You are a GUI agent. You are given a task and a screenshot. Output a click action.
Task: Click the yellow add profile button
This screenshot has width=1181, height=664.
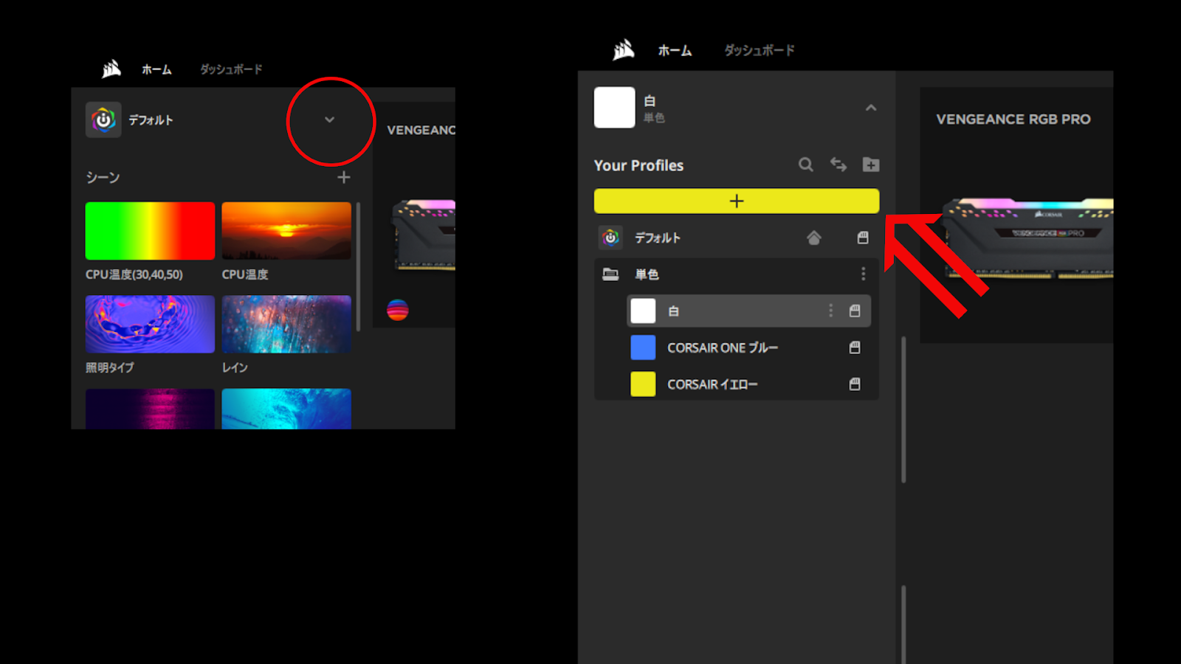pos(737,201)
